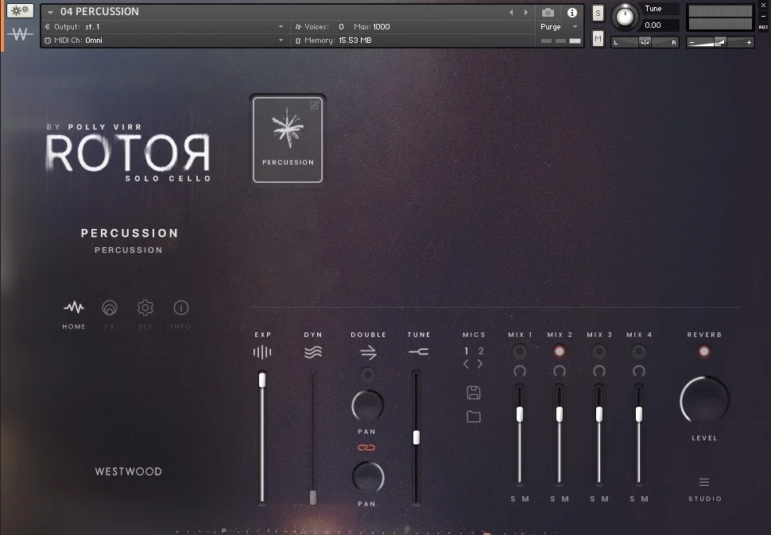Expand the MIDI Ch Omni dropdown
771x535 pixels.
coord(281,41)
